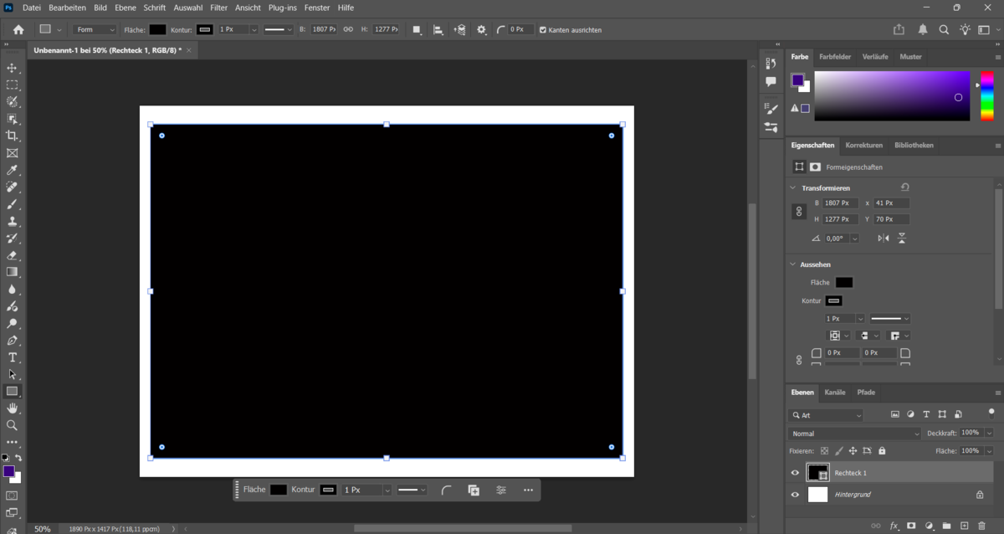1004x534 pixels.
Task: Select the Eyedropper tool
Action: coord(12,170)
